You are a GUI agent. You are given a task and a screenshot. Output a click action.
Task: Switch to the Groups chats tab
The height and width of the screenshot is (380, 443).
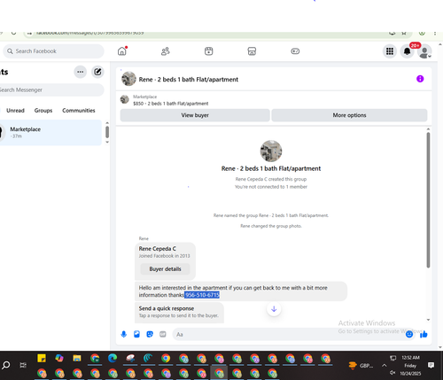43,111
